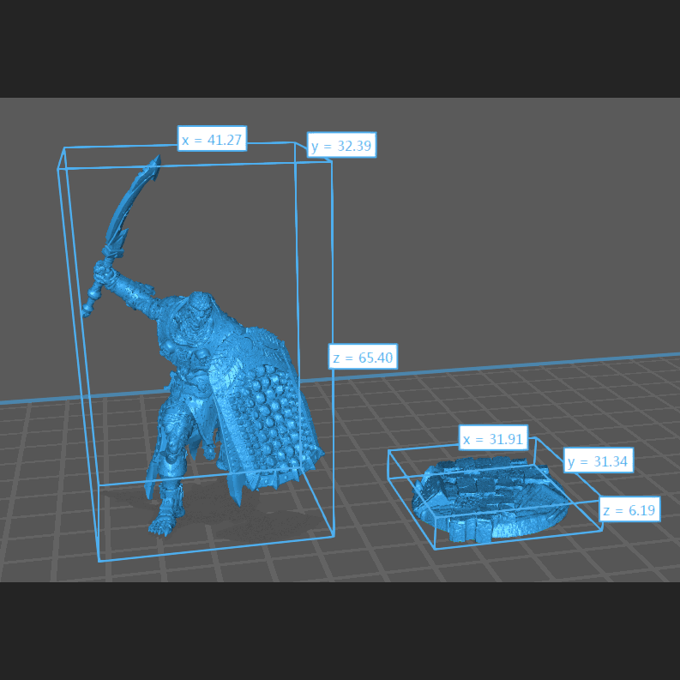Select the z = 6.19 height label
This screenshot has width=680, height=680.
pos(629,510)
